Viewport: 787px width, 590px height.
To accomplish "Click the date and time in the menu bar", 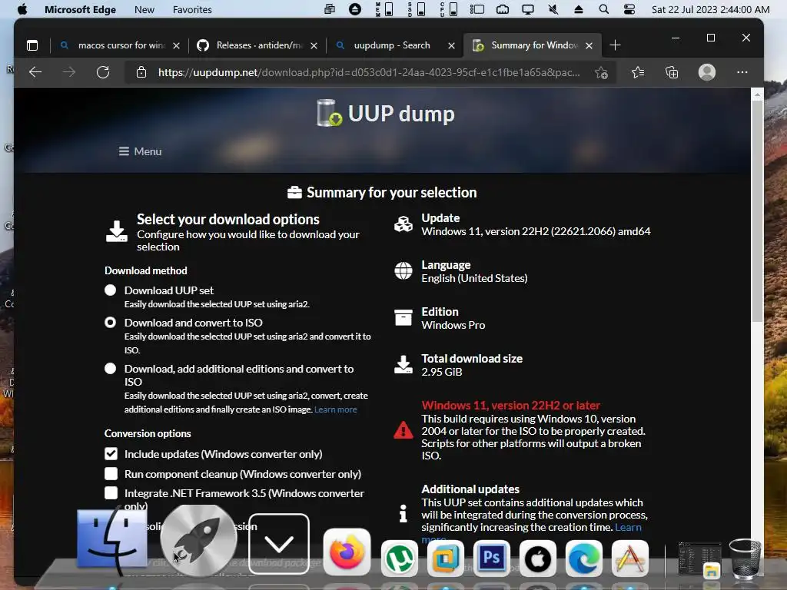I will pyautogui.click(x=710, y=9).
